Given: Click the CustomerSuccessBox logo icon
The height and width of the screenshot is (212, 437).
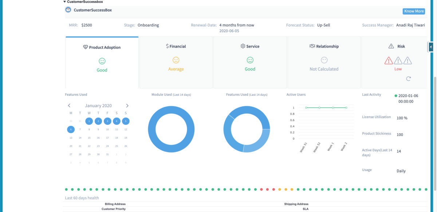Looking at the screenshot, I should tap(68, 10).
